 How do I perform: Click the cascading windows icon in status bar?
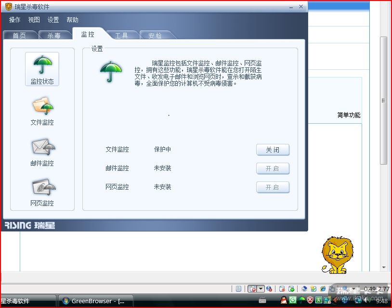coord(332,289)
